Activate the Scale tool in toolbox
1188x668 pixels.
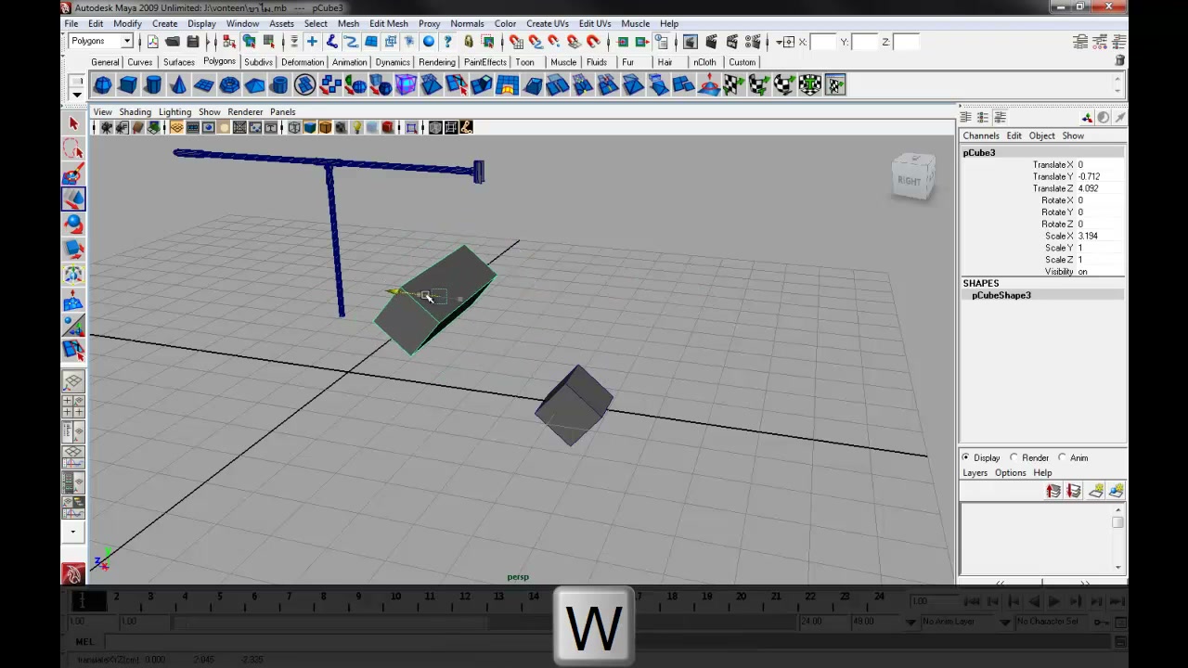[x=73, y=249]
